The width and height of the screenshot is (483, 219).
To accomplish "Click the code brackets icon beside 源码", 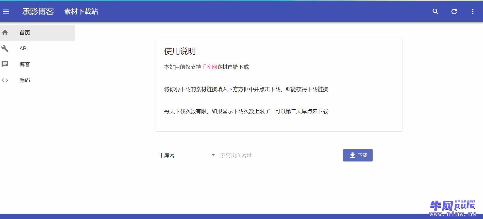I will [5, 80].
